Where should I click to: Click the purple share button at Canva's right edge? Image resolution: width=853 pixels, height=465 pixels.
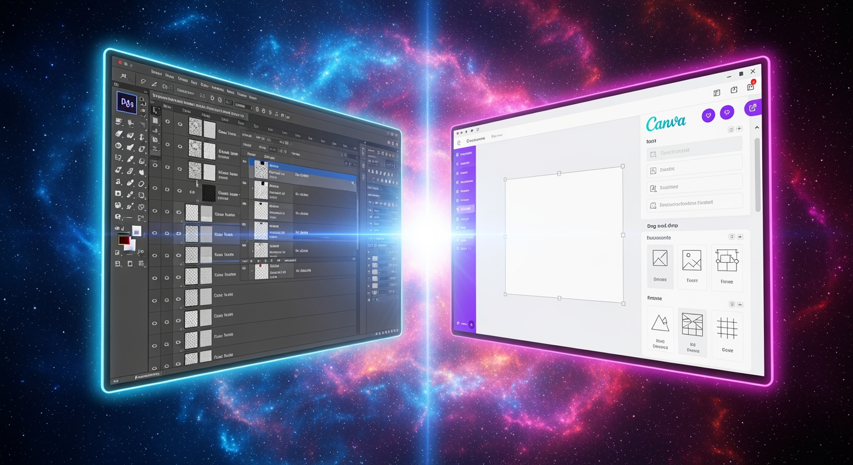(753, 108)
